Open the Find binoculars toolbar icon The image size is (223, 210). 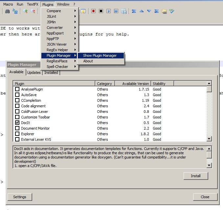click(8, 11)
